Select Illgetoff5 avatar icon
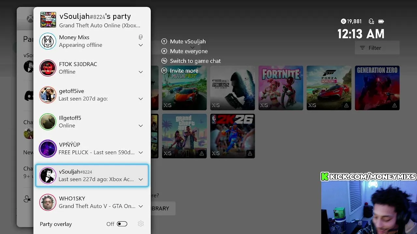The height and width of the screenshot is (234, 417). [x=48, y=122]
